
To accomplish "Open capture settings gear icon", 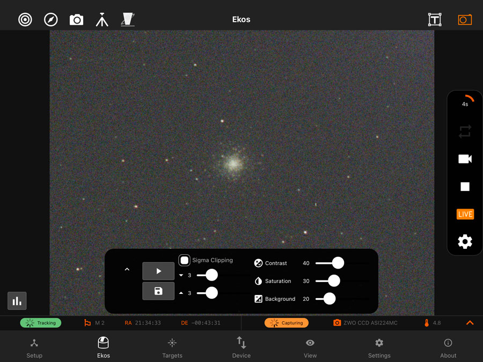I will [465, 242].
